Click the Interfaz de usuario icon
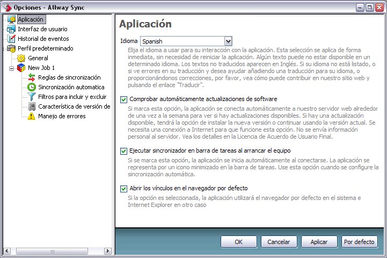Image resolution: width=387 pixels, height=258 pixels. (x=11, y=30)
